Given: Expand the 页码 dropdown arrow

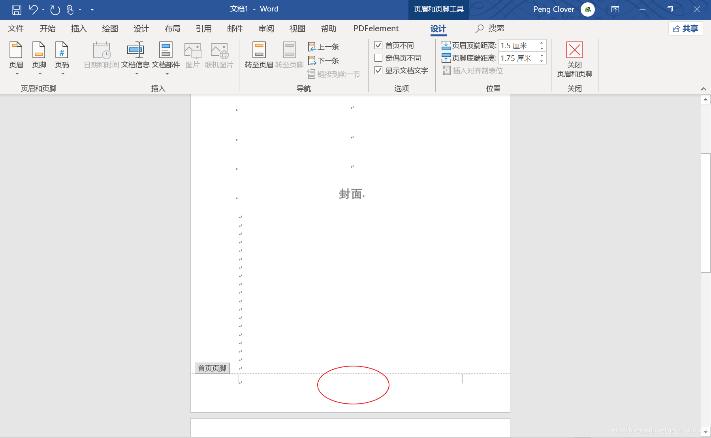Looking at the screenshot, I should (x=63, y=74).
